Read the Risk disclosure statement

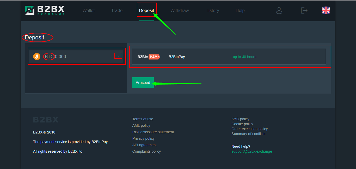click(153, 132)
